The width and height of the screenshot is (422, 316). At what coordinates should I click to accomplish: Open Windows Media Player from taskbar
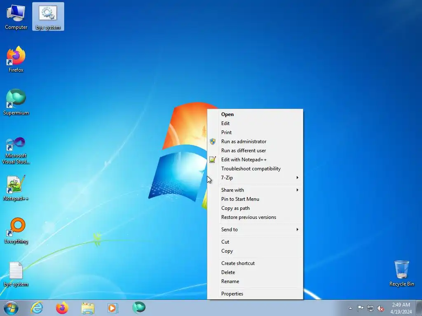[x=113, y=308]
